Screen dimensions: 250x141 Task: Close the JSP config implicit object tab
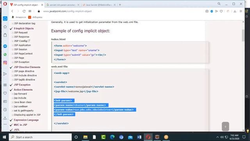click(x=42, y=5)
